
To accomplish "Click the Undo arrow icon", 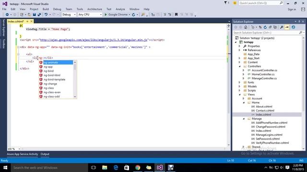I will pyautogui.click(x=46, y=15).
